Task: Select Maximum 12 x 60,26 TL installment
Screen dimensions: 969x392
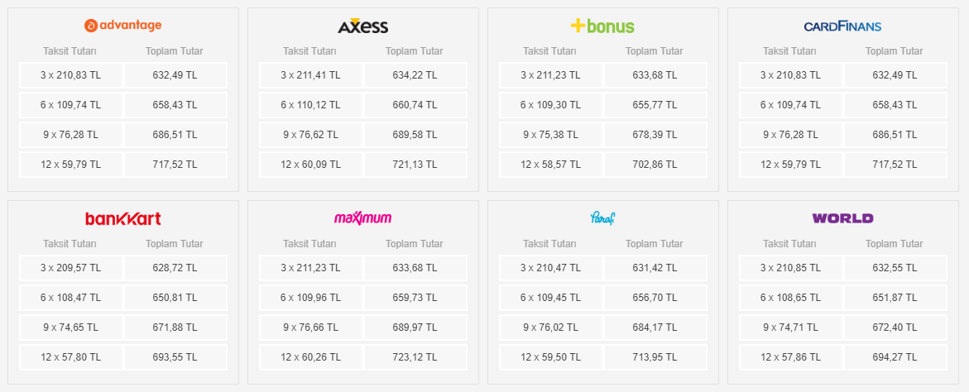Action: (x=310, y=357)
